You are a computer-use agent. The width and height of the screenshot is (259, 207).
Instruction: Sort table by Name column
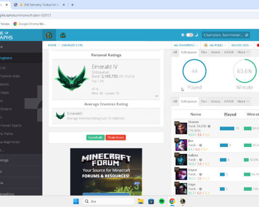(x=195, y=114)
